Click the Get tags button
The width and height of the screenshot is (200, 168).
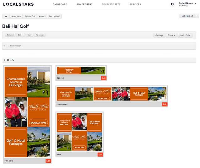(x=159, y=35)
